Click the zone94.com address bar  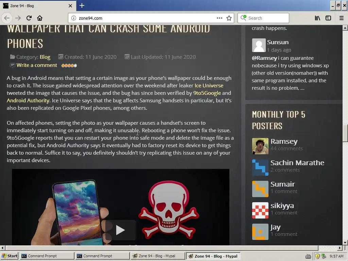pyautogui.click(x=145, y=18)
